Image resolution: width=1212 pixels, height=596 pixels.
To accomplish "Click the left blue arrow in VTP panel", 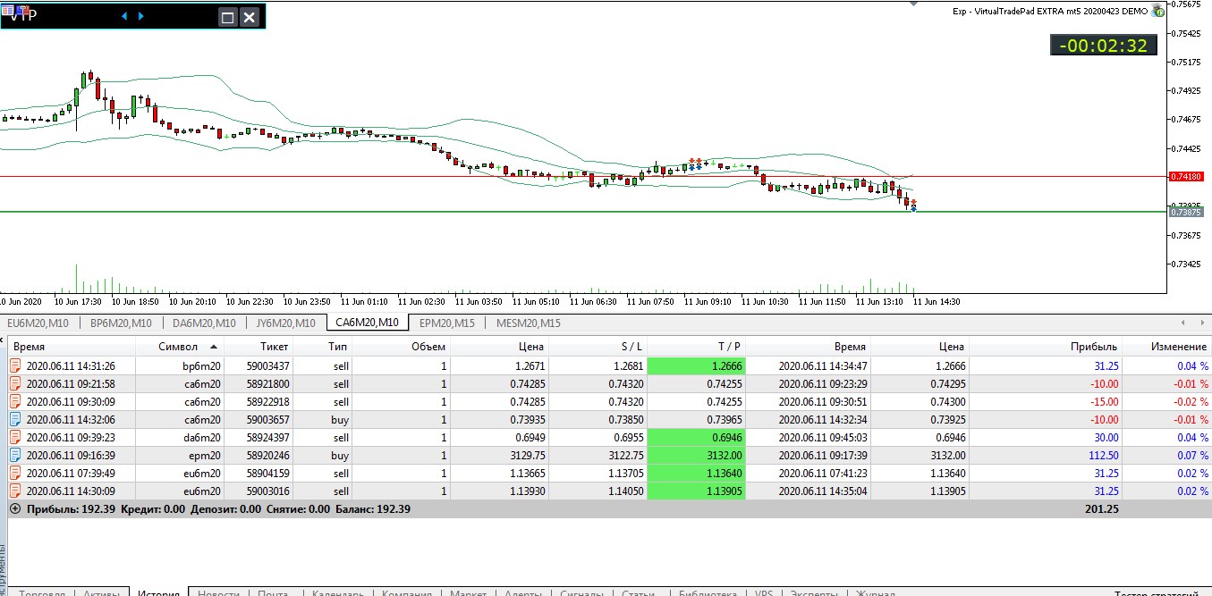I will [x=124, y=16].
